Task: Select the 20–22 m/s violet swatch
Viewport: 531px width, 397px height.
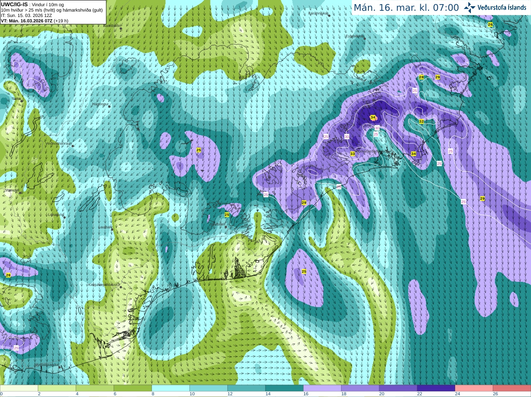Action: click(x=398, y=388)
